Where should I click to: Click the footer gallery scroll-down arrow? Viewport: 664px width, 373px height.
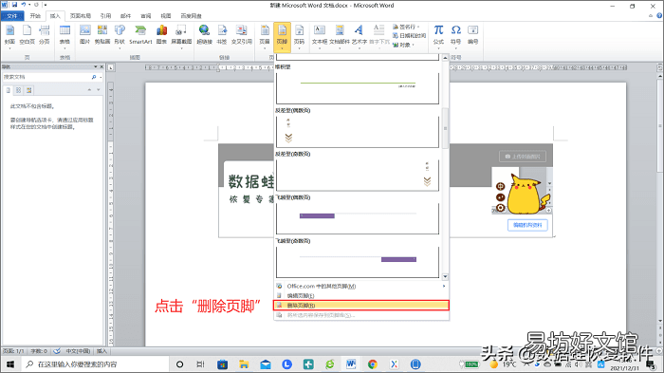pyautogui.click(x=445, y=276)
